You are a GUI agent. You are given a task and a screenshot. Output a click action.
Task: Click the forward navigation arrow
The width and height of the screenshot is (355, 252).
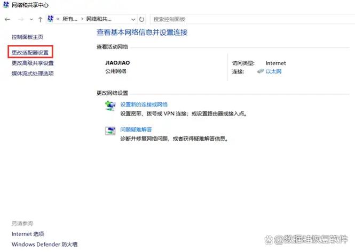click(21, 19)
